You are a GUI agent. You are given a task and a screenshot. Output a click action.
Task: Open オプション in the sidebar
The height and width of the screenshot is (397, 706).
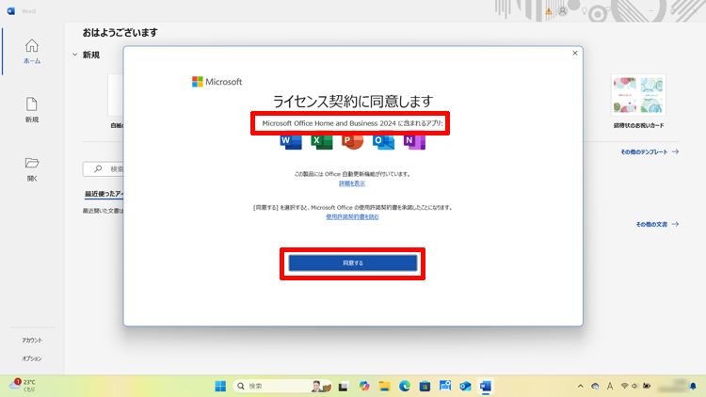(x=32, y=358)
